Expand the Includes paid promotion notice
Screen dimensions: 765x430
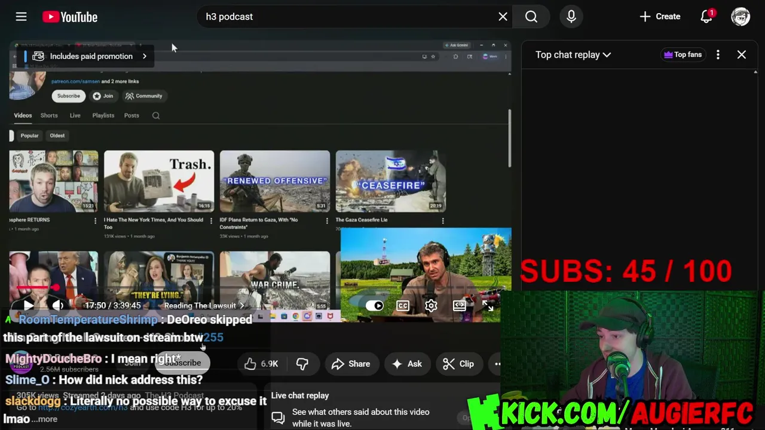88,56
